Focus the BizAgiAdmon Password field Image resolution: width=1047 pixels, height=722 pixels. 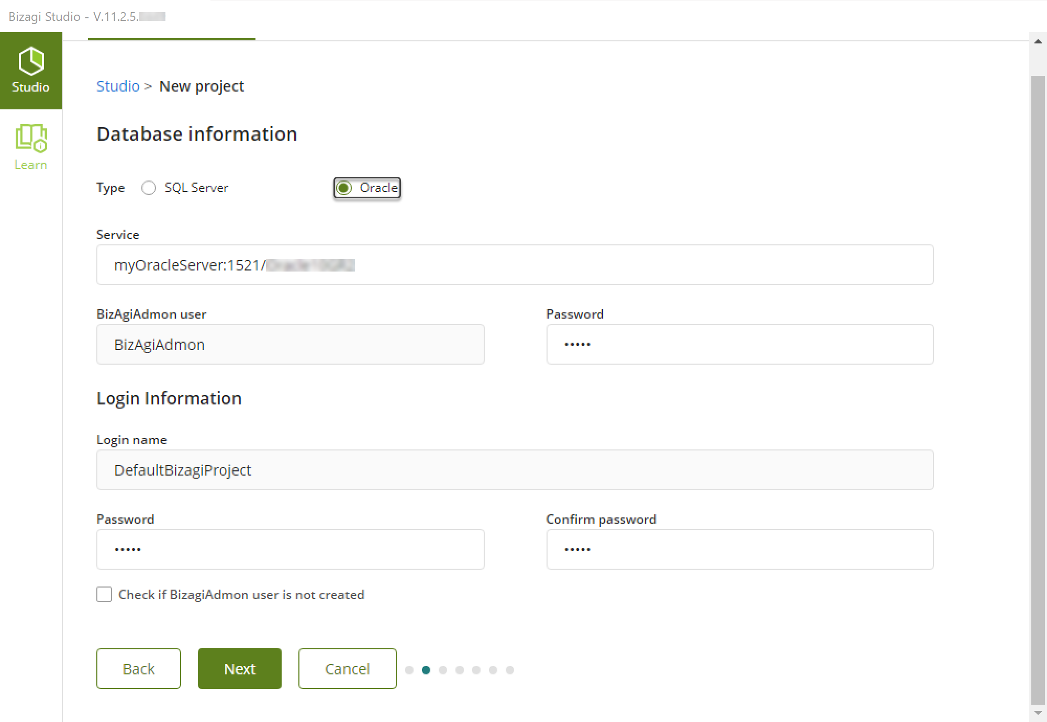point(740,344)
